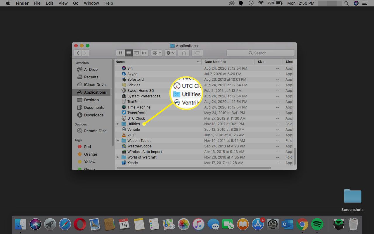Choose the Orange tag
The image size is (374, 234).
(x=90, y=154)
